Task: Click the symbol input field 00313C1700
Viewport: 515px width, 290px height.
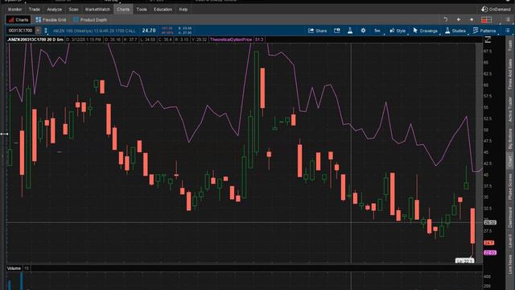Action: click(x=21, y=31)
